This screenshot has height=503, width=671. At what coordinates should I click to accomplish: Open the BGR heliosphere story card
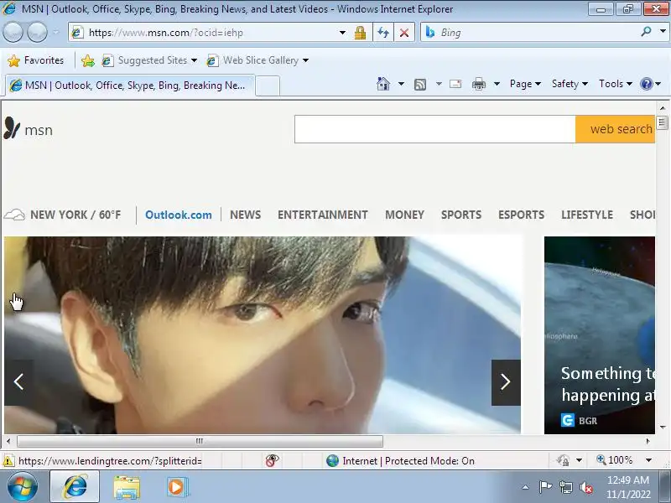click(600, 335)
